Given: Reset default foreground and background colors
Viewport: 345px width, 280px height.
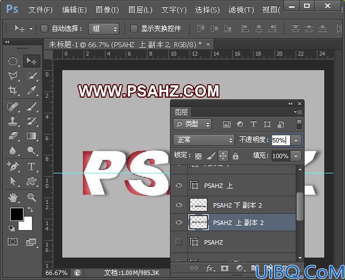Looking at the screenshot, I should point(12,228).
